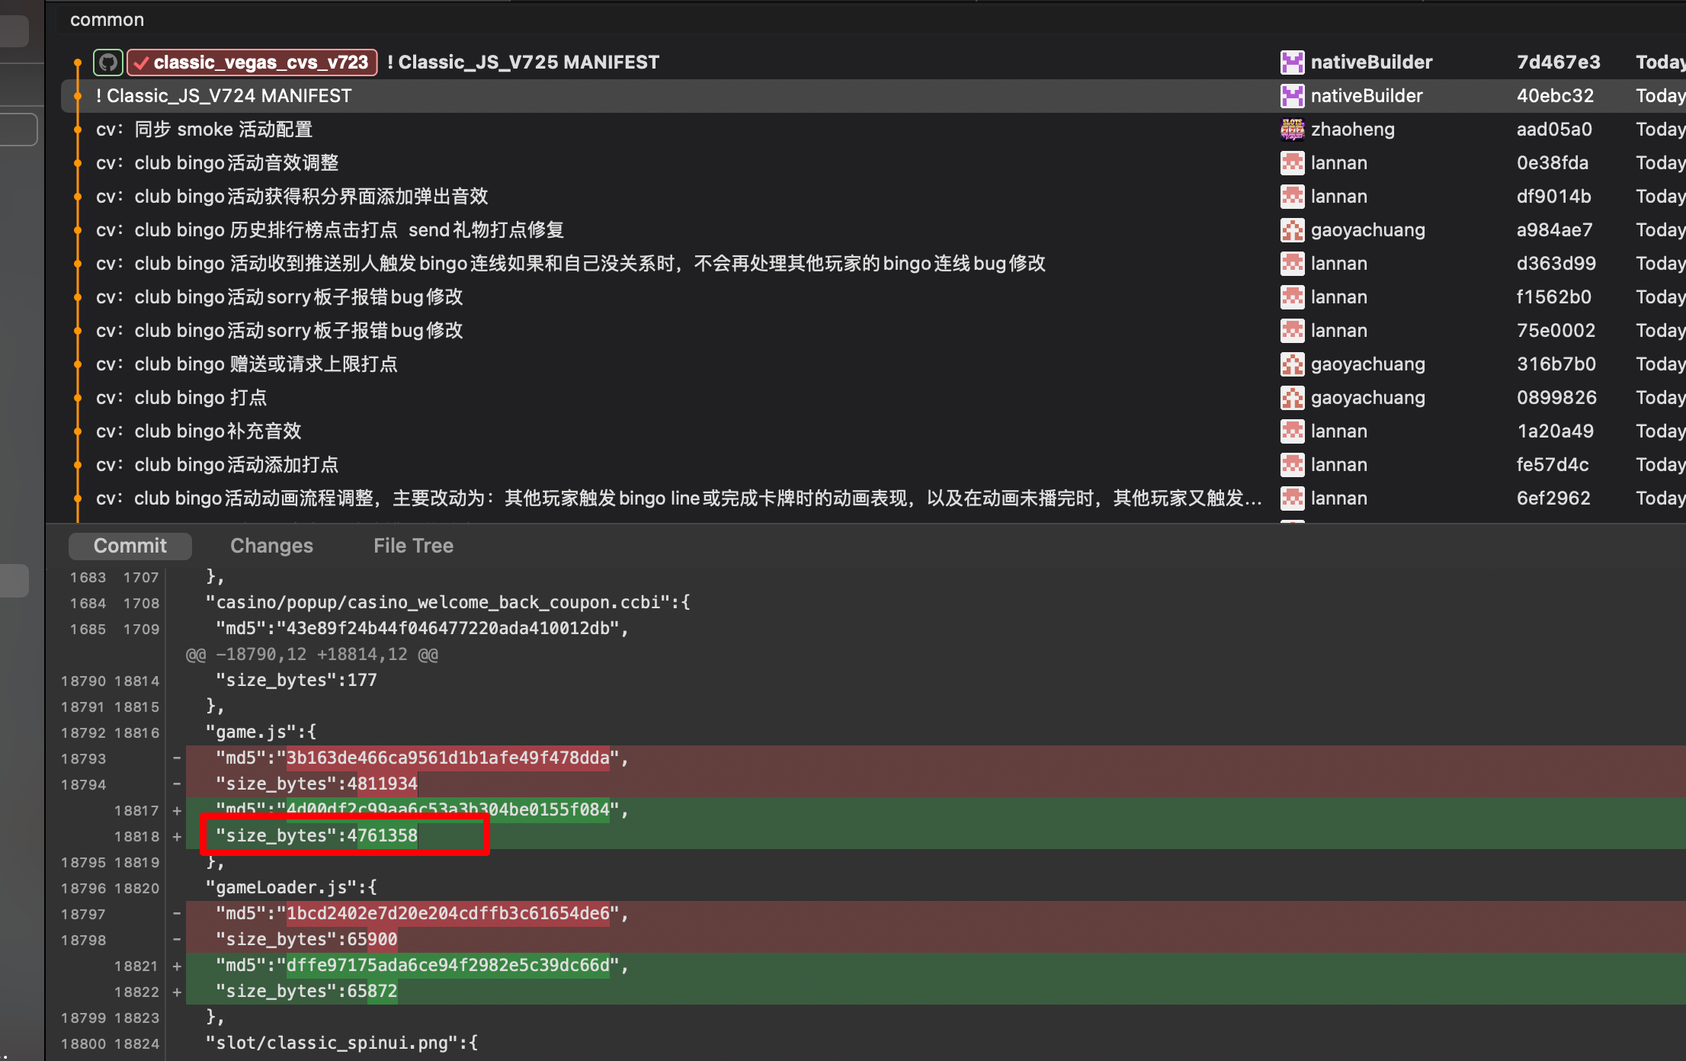Select commit 'cv: 同步 smoke 活动配置'
The image size is (1686, 1061).
204,130
